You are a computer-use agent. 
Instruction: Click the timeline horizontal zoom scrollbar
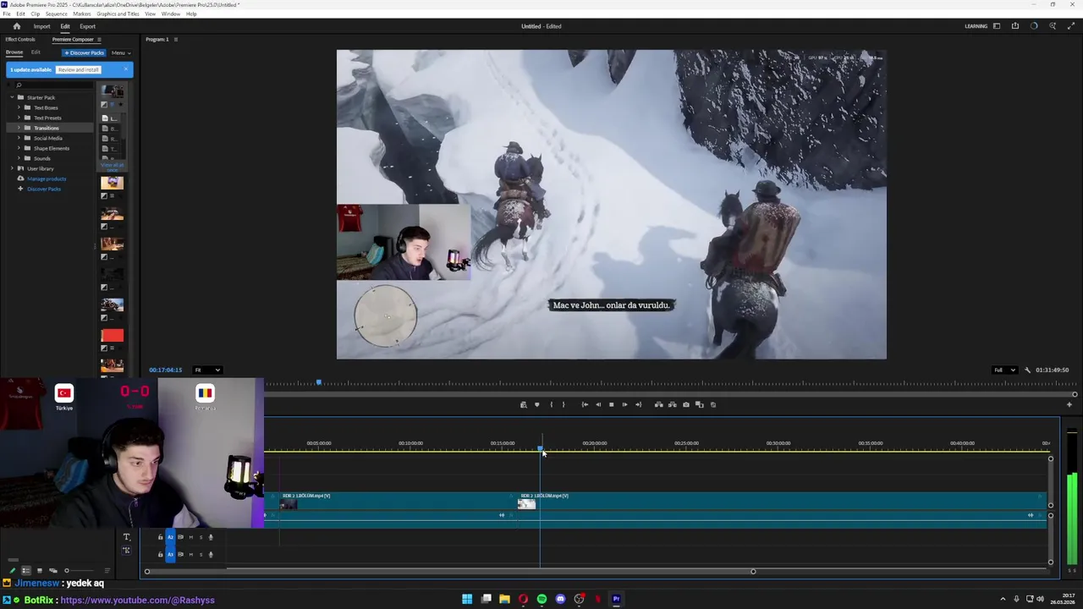[449, 572]
